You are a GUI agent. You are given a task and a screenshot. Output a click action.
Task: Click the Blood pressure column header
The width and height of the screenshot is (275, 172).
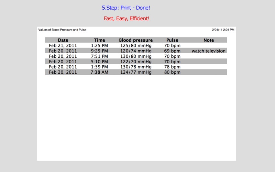(x=136, y=40)
